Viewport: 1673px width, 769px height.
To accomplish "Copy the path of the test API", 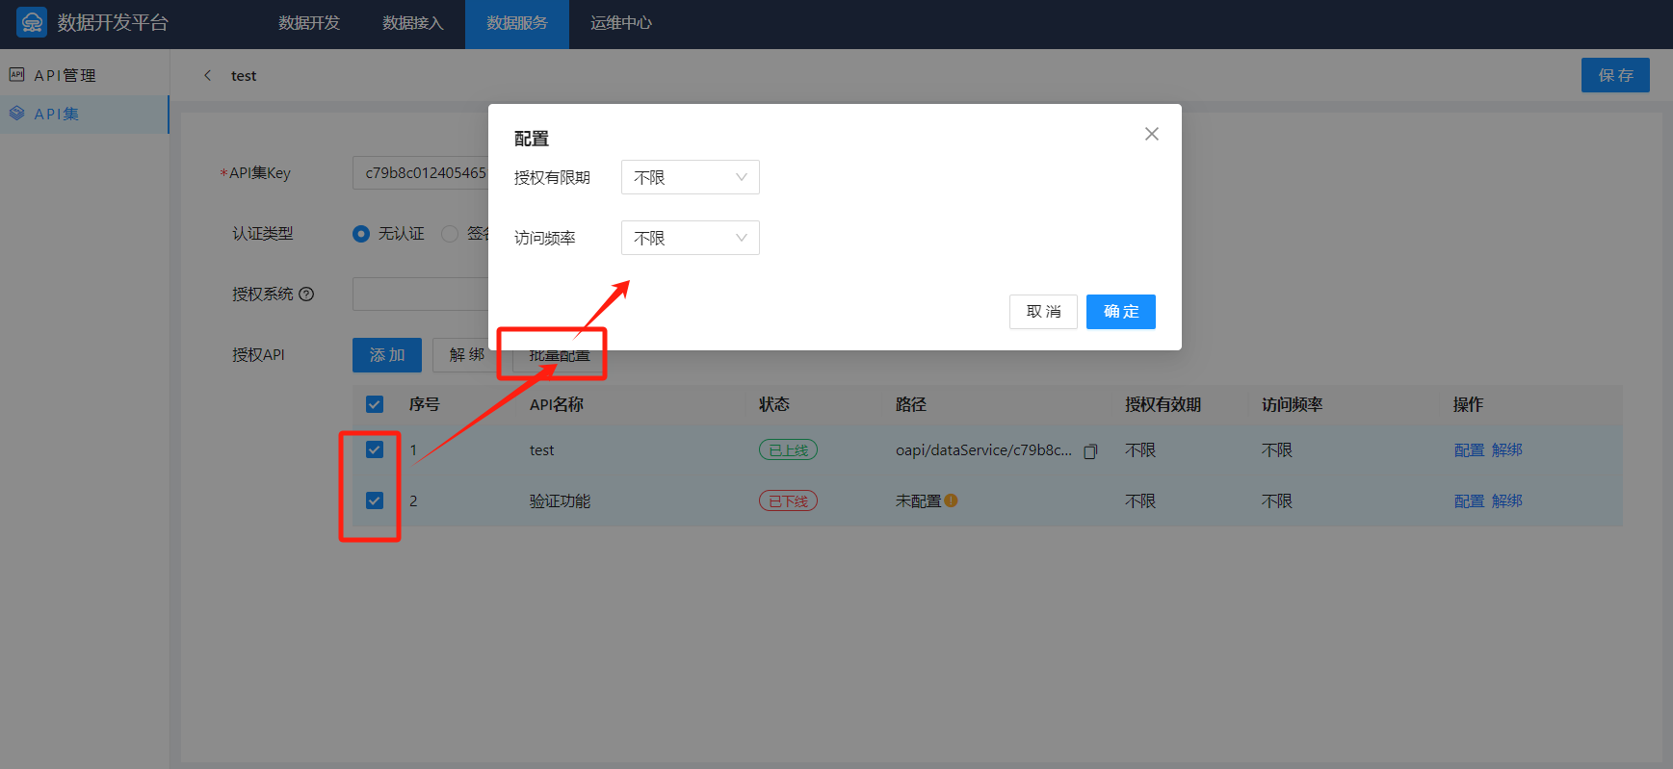I will (1090, 450).
